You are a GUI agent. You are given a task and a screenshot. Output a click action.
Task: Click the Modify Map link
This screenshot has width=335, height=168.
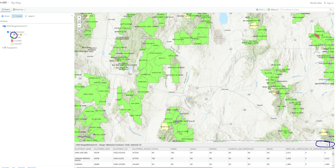[x=316, y=3]
